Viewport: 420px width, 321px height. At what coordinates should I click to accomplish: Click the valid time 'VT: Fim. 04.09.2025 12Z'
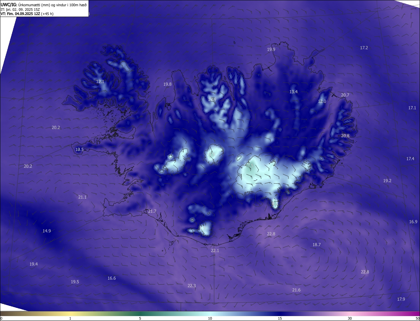pos(20,14)
